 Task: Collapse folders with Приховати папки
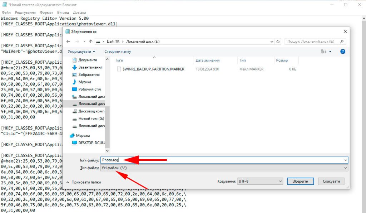[84, 182]
